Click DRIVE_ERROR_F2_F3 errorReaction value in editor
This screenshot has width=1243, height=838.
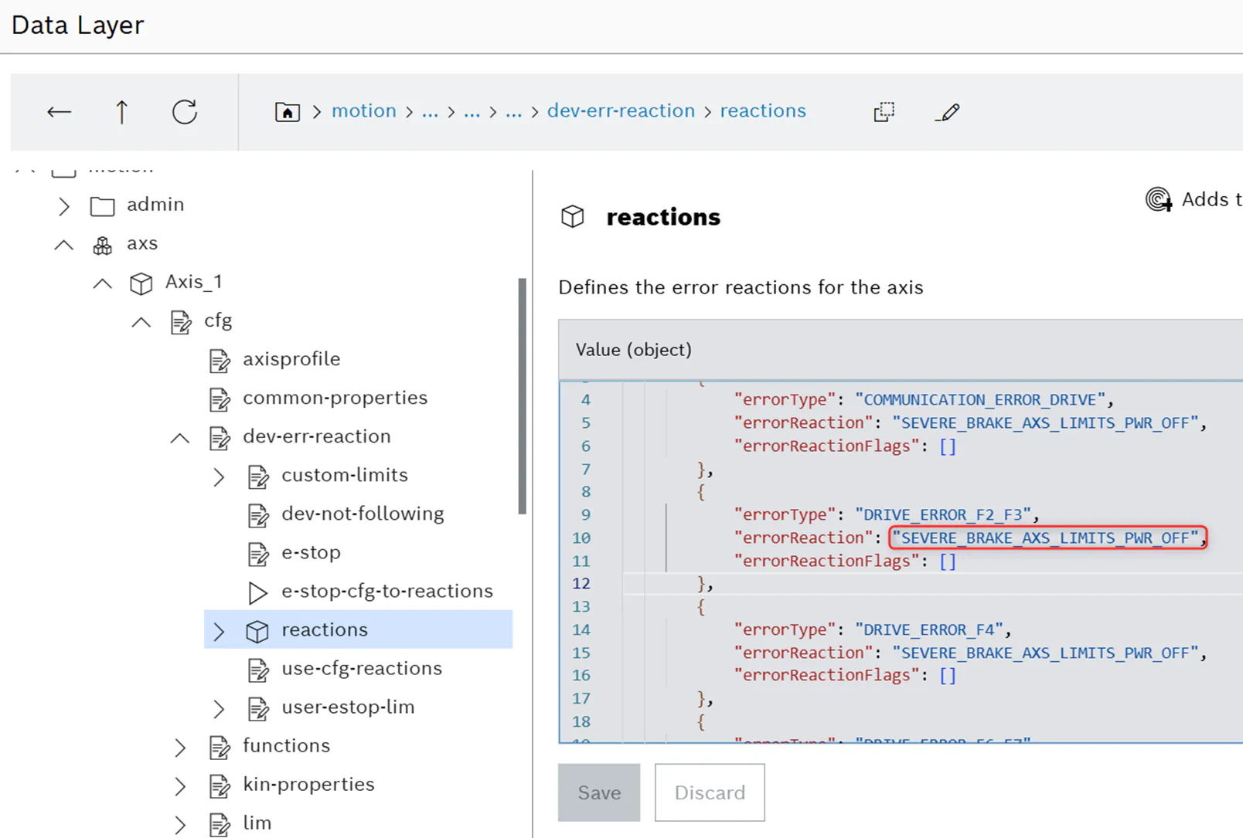click(x=1046, y=538)
